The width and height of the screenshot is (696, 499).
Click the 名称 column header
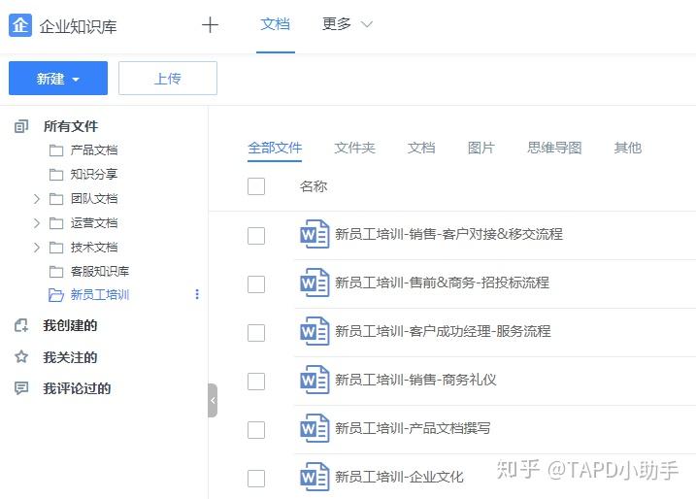(x=314, y=186)
